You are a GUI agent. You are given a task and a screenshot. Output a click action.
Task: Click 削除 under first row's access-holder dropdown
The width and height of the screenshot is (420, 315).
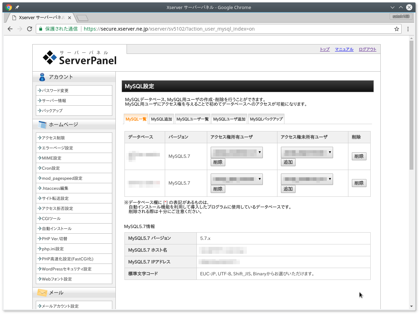point(218,162)
